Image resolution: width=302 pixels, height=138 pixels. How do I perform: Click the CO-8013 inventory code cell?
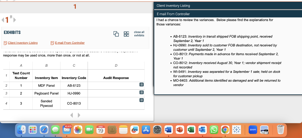click(x=74, y=103)
